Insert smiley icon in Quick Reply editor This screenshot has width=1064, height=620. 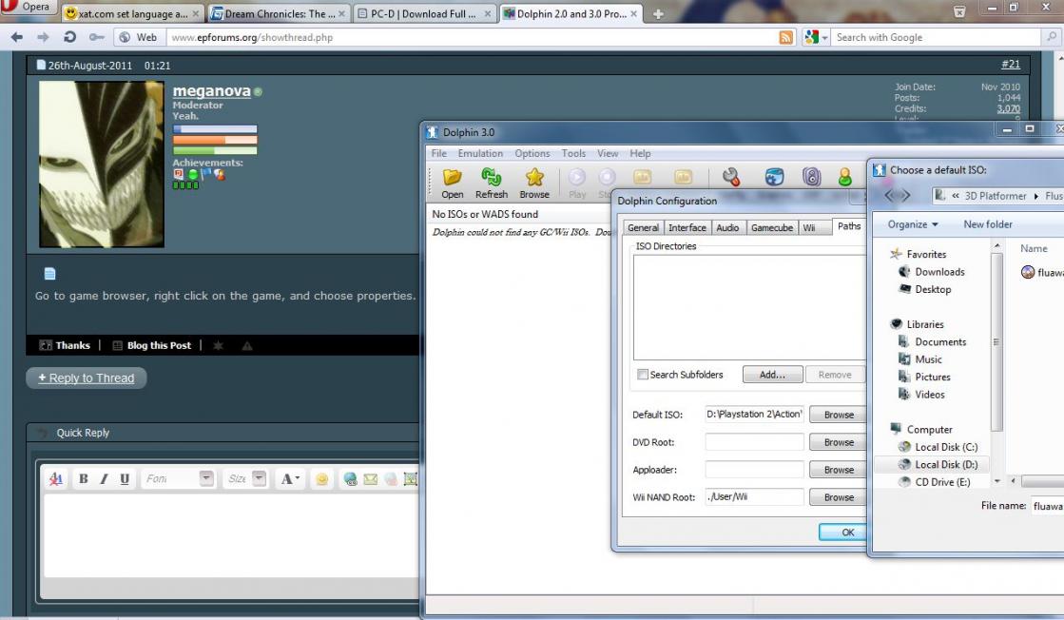[321, 479]
